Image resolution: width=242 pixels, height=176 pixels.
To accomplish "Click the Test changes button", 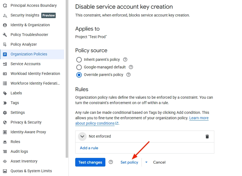I will click(90, 162).
